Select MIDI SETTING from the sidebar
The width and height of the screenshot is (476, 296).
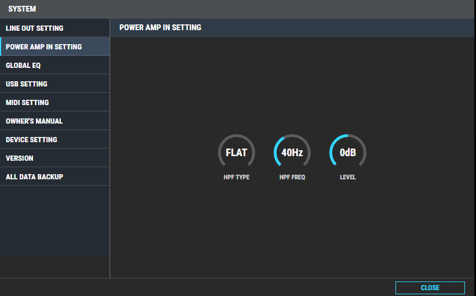(x=54, y=102)
